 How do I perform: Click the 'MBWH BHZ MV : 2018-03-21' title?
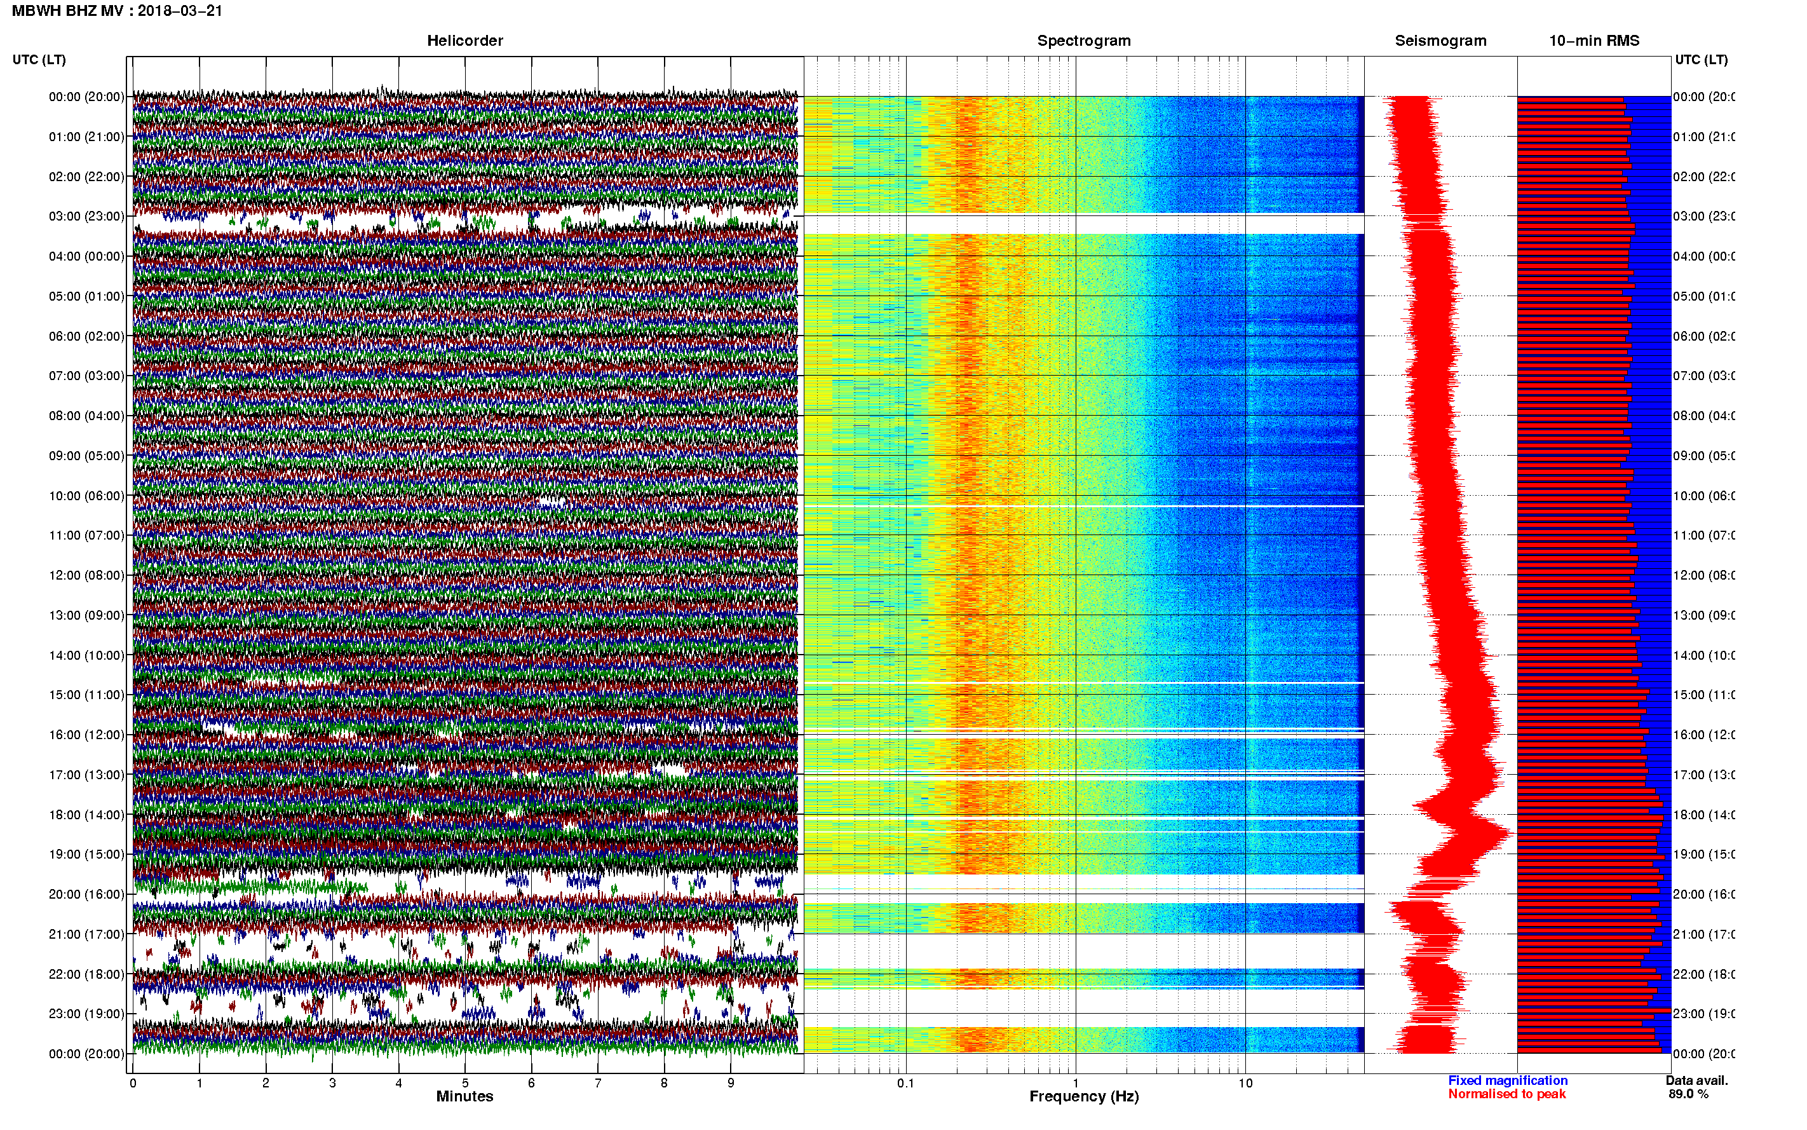(x=118, y=10)
